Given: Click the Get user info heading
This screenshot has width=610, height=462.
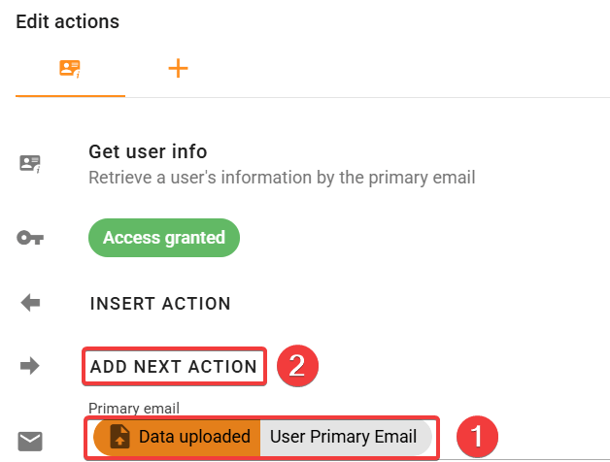Looking at the screenshot, I should [148, 151].
